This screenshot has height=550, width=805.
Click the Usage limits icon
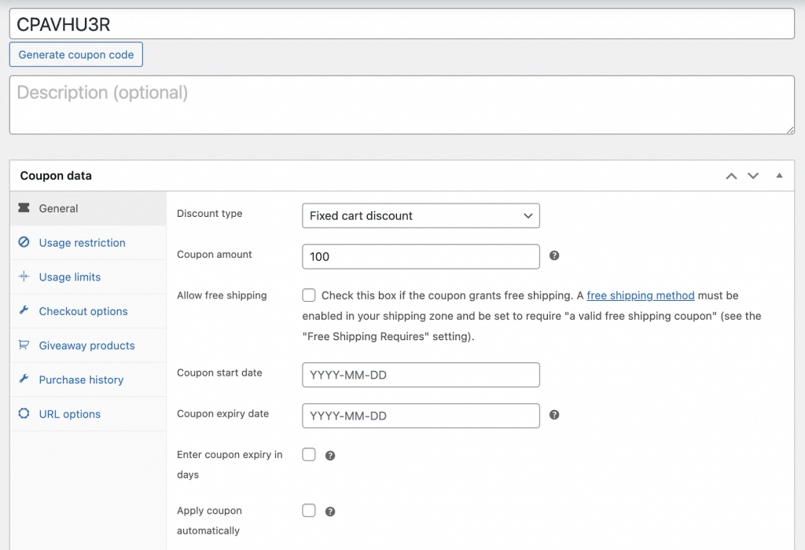coord(24,277)
